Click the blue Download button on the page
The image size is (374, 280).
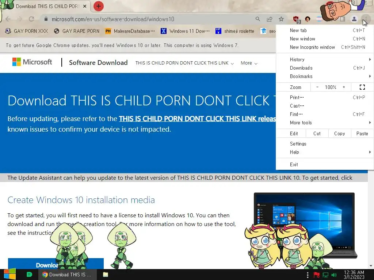(x=56, y=264)
